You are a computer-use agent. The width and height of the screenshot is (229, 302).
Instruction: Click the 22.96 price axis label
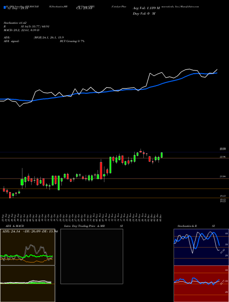point(223,157)
